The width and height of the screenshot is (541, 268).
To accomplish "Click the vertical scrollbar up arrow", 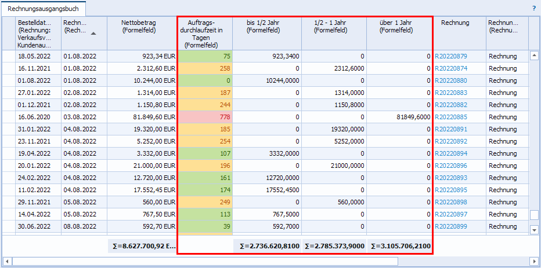I will (x=534, y=56).
